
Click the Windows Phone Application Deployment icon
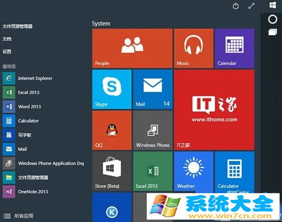tap(9, 163)
